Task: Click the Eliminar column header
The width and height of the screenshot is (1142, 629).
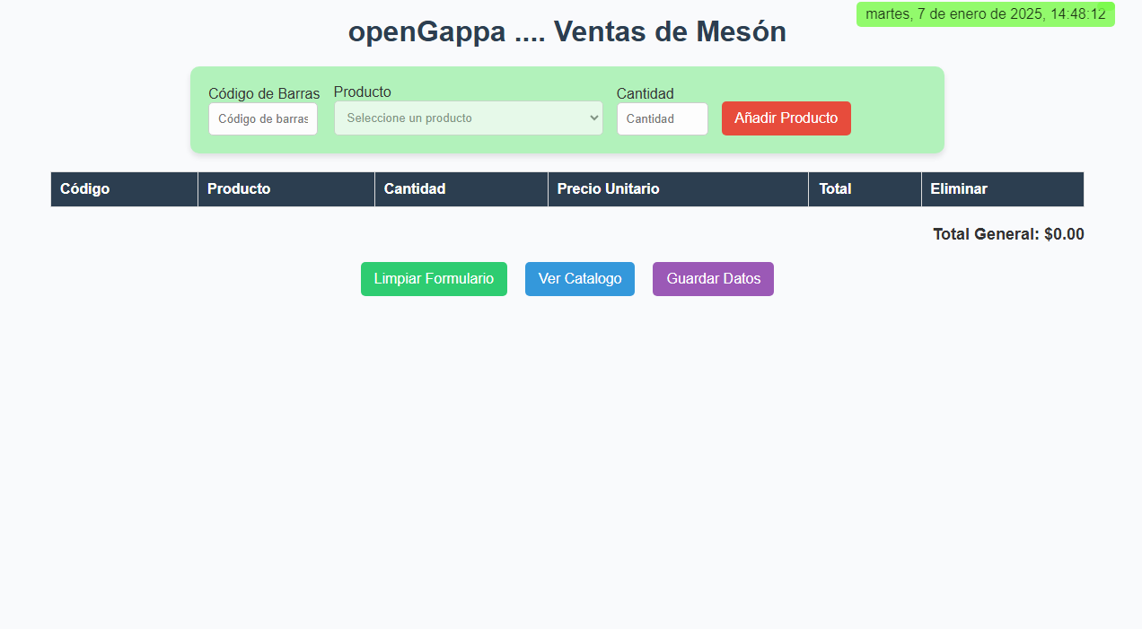Action: (x=959, y=188)
